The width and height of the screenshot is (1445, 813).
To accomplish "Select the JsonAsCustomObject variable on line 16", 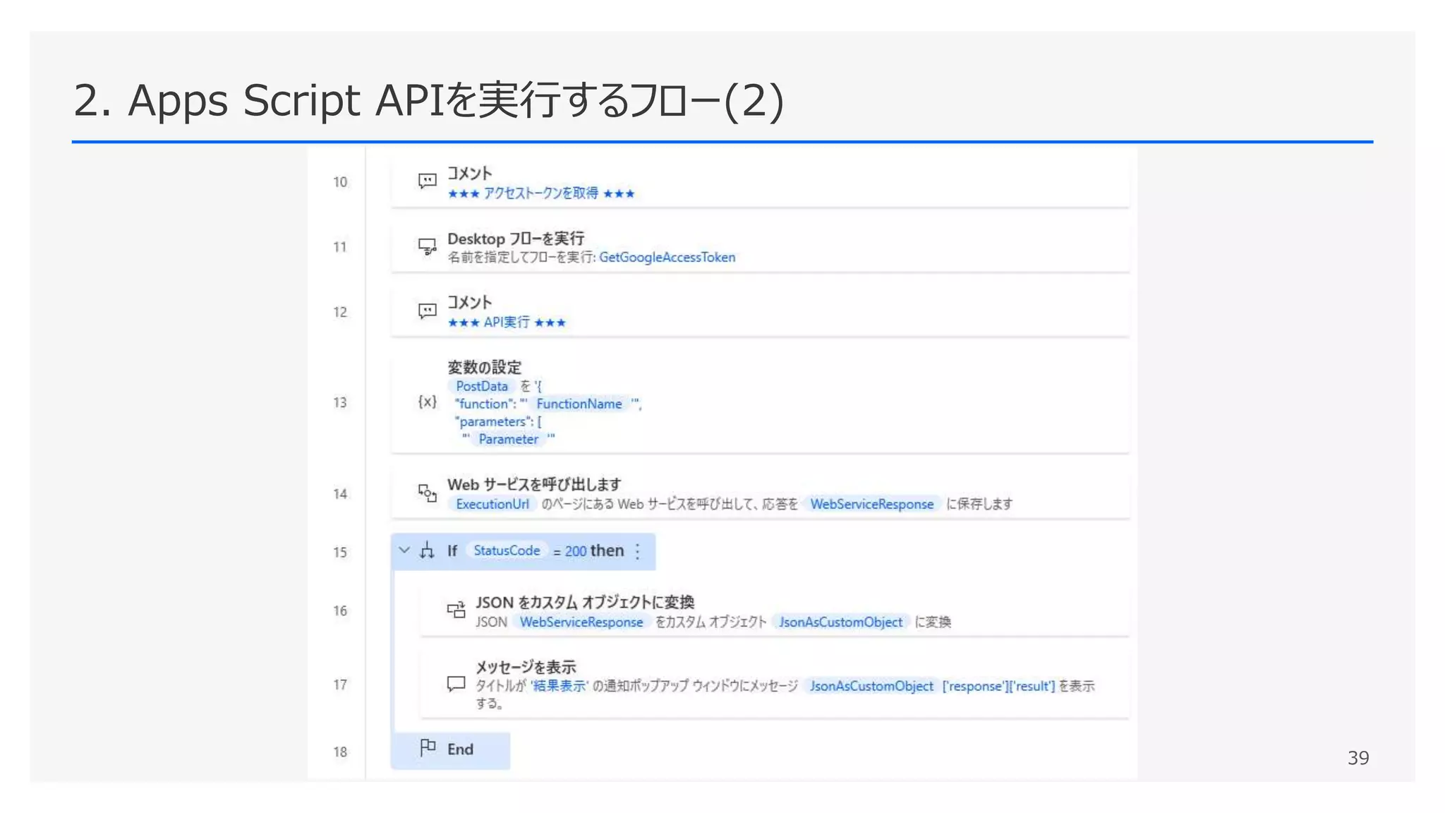I will [x=840, y=622].
